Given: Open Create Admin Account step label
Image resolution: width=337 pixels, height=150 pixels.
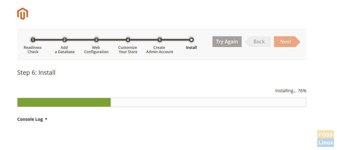Looking at the screenshot, I should click(x=160, y=50).
